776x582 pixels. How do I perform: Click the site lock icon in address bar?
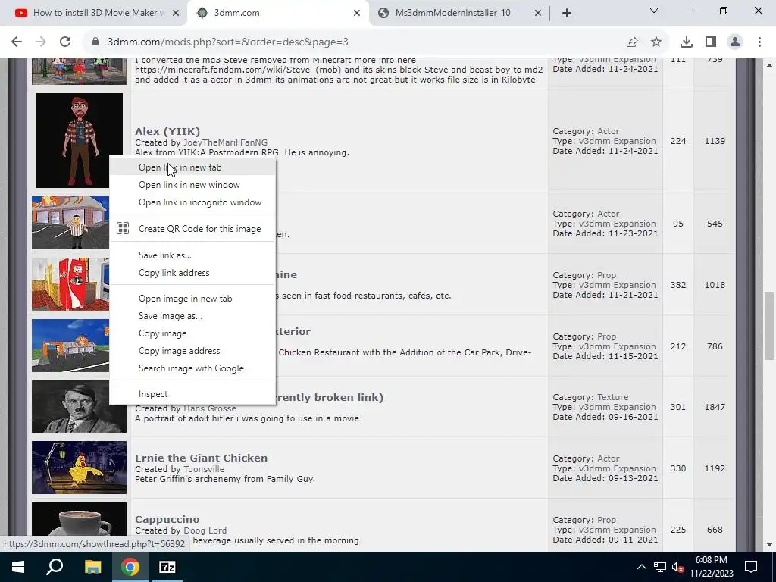tap(95, 42)
